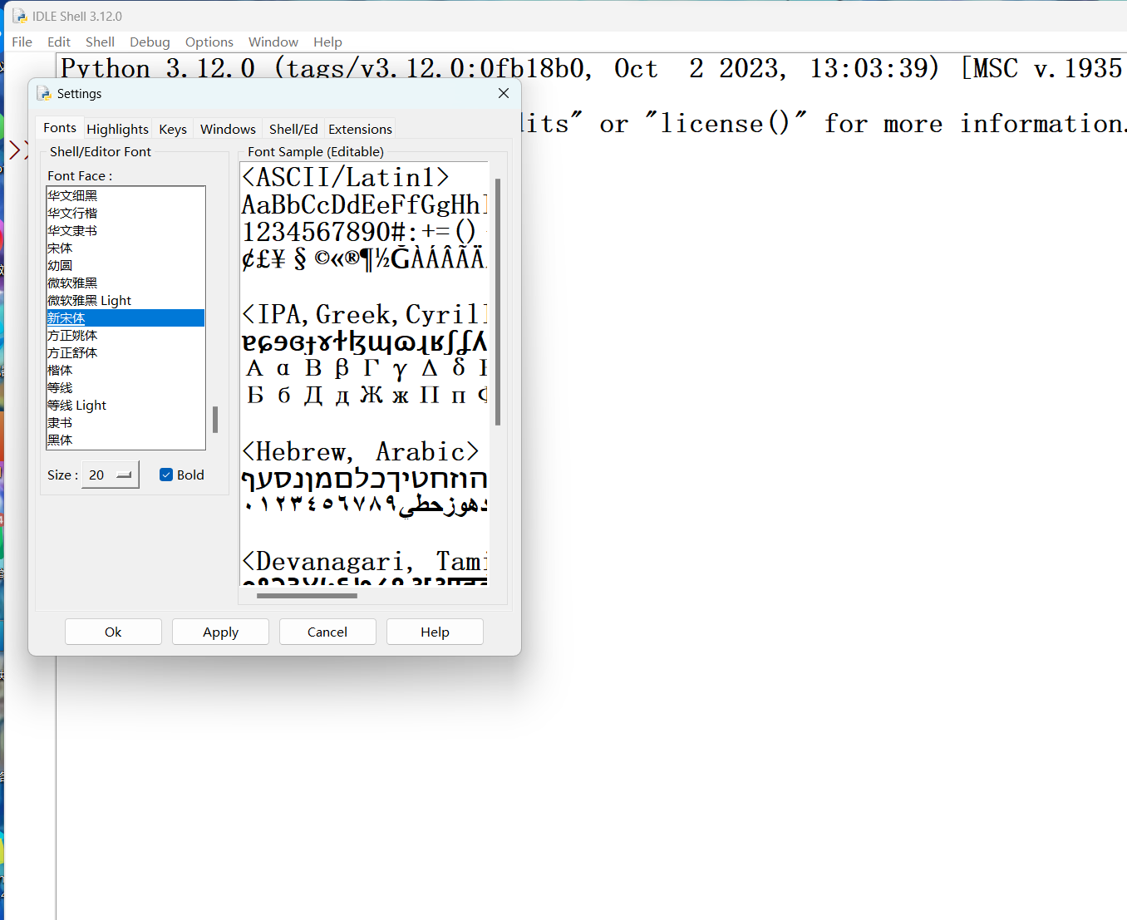Select the 黑体 font
Screen dimensions: 1127x920
125,440
